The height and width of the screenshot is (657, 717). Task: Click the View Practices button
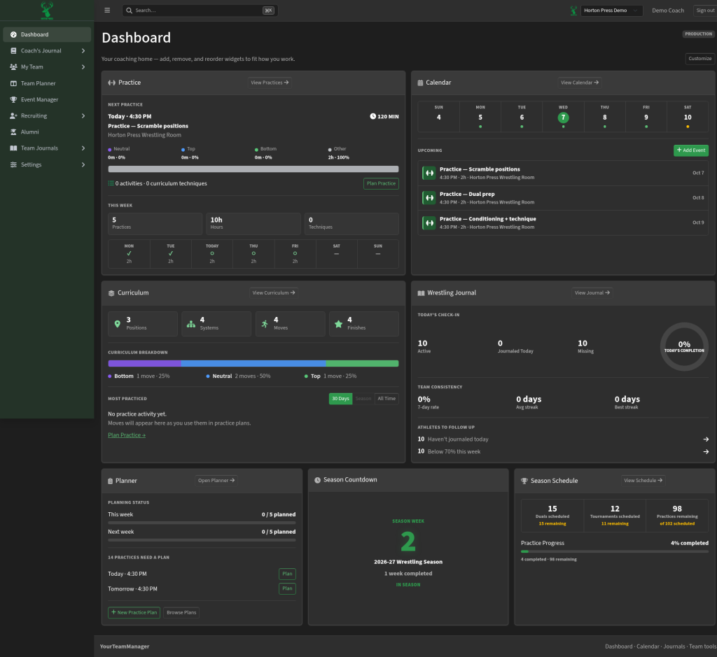coord(270,83)
